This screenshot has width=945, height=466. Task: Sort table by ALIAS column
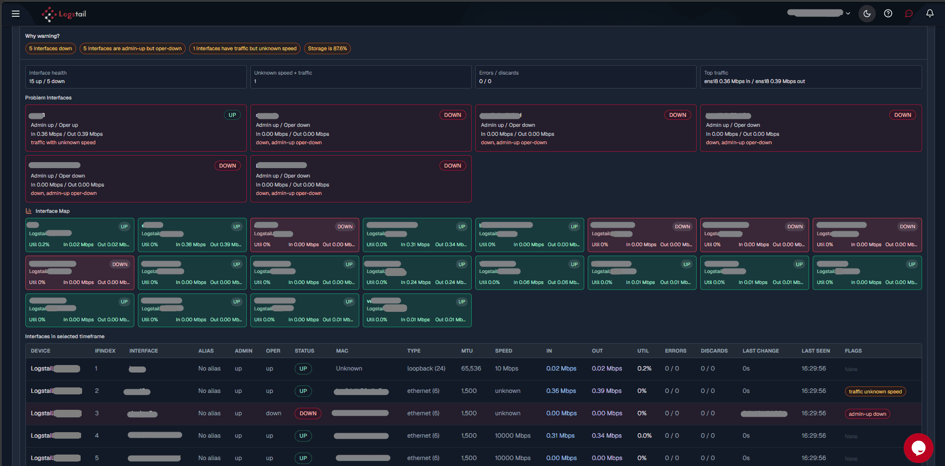click(206, 351)
